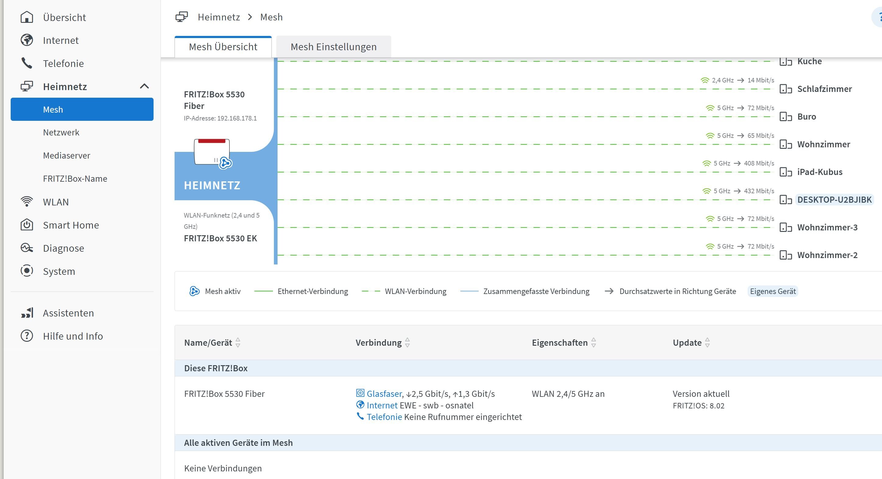Sort by Eigenschaften column arrows
The height and width of the screenshot is (479, 882).
tap(593, 343)
